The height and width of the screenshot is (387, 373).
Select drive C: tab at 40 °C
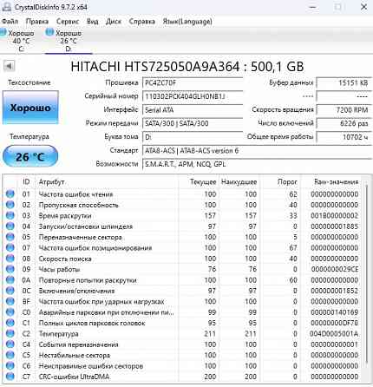point(21,41)
